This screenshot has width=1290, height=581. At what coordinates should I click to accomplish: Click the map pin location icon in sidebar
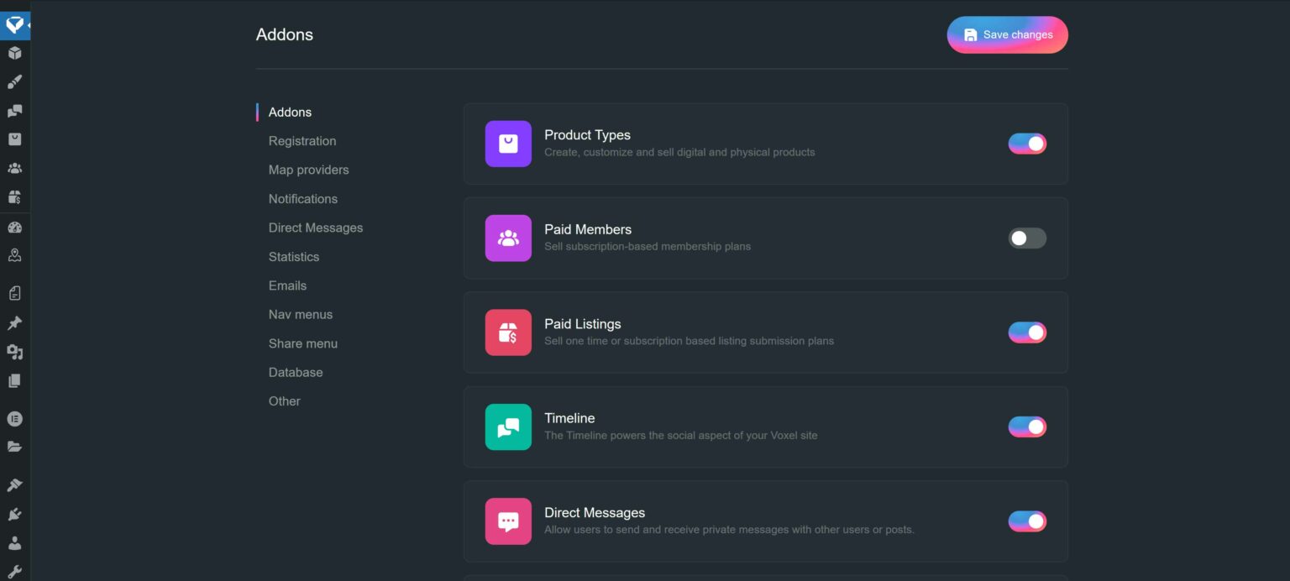14,254
